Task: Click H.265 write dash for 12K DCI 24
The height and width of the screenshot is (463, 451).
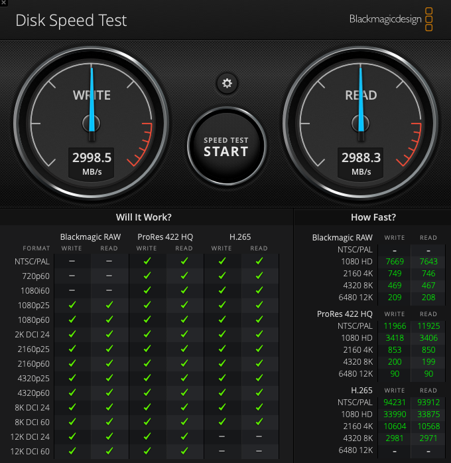Action: tap(222, 436)
